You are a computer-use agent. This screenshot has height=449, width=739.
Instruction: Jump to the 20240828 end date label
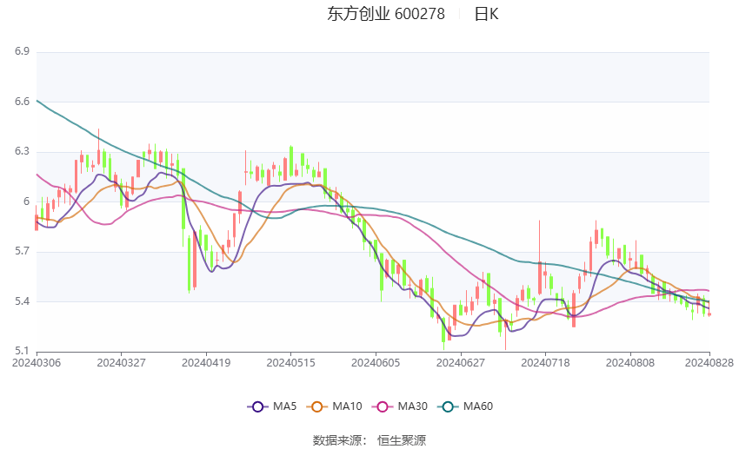coord(709,362)
